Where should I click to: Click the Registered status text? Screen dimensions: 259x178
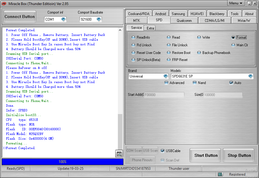pyautogui.click(x=237, y=174)
